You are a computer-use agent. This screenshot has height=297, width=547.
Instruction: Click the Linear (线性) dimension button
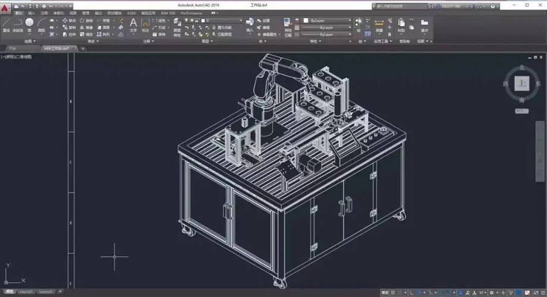click(159, 21)
